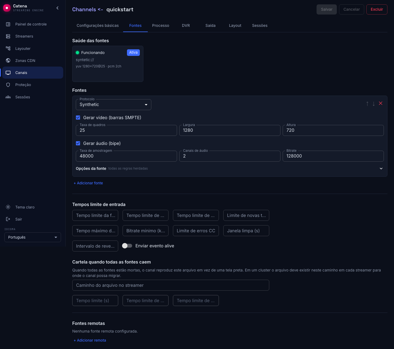
Task: Click the red Excluir button
Action: coord(377,9)
